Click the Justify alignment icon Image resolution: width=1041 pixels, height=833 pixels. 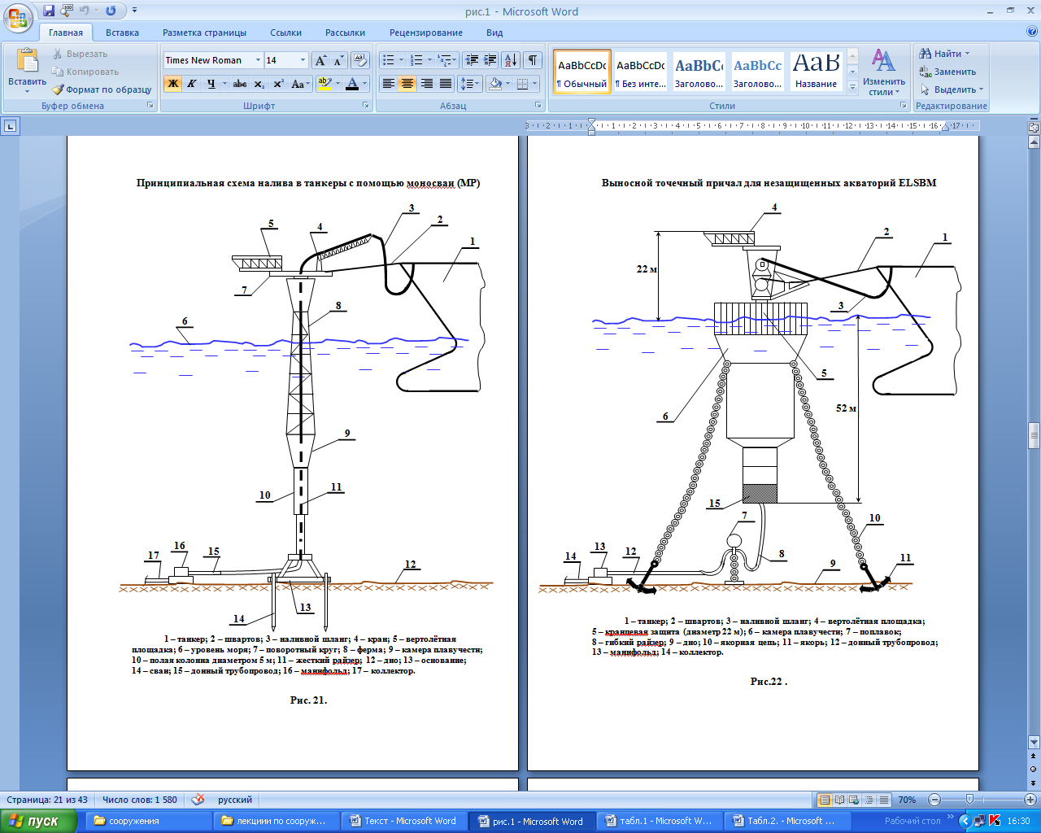(446, 84)
